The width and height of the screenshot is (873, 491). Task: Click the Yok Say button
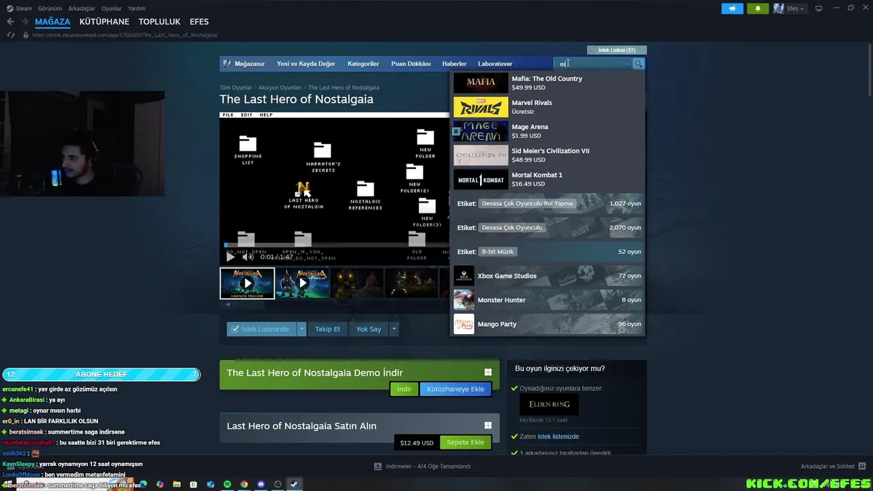(368, 329)
